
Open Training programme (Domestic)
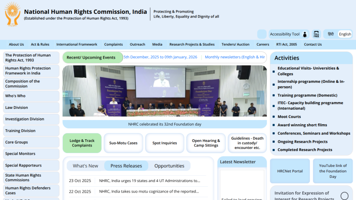[x=307, y=95]
